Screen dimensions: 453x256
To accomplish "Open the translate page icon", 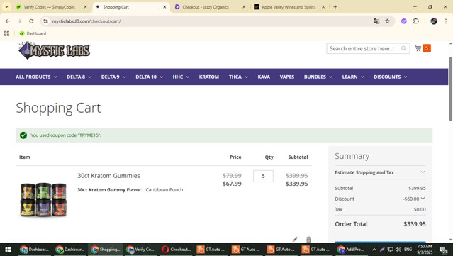I will tap(376, 21).
